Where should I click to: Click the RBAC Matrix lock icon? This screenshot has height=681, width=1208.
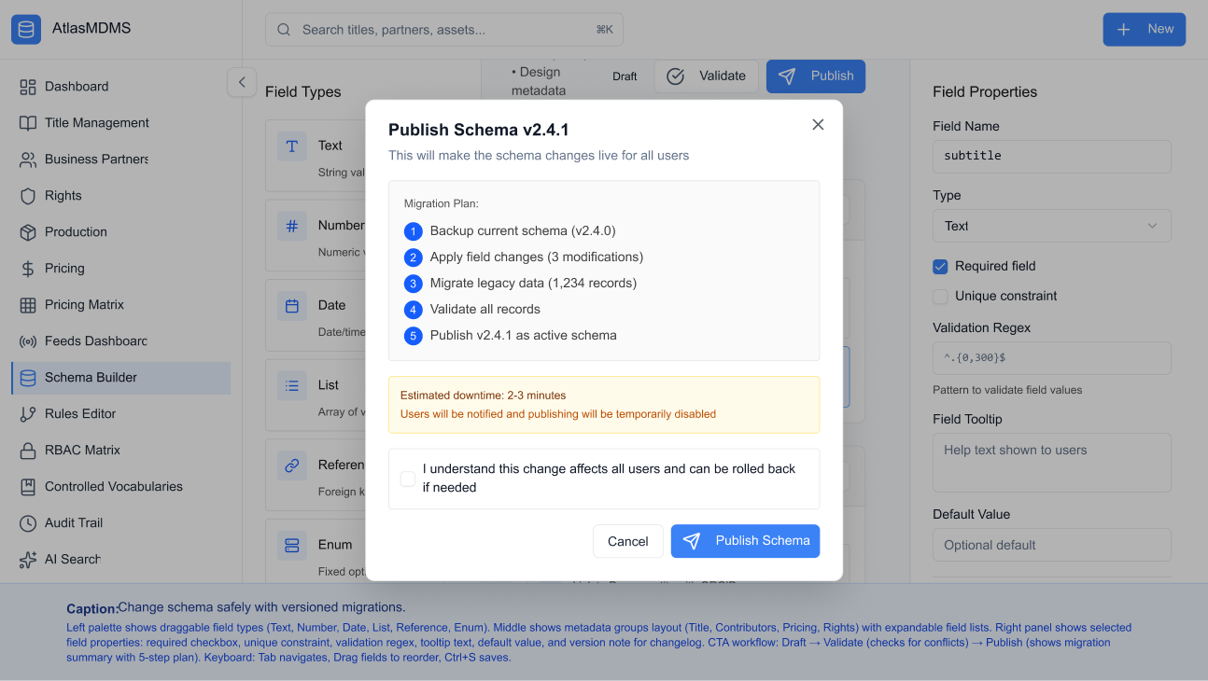[28, 451]
